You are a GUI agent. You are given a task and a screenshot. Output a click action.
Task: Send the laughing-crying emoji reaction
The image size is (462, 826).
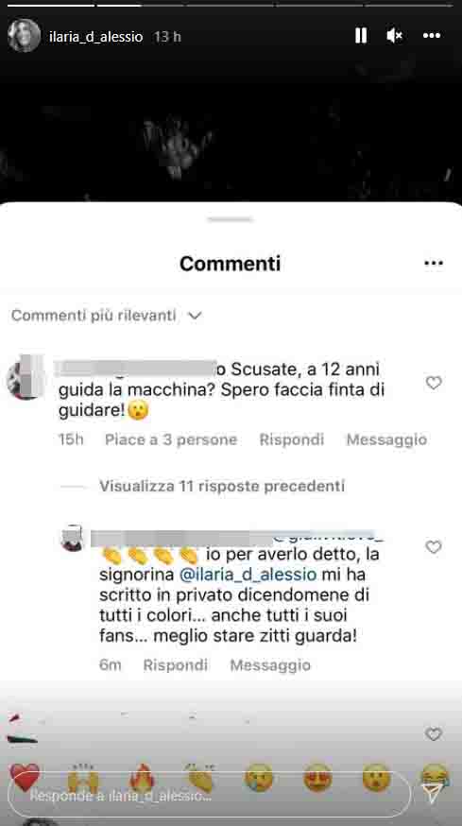(436, 778)
